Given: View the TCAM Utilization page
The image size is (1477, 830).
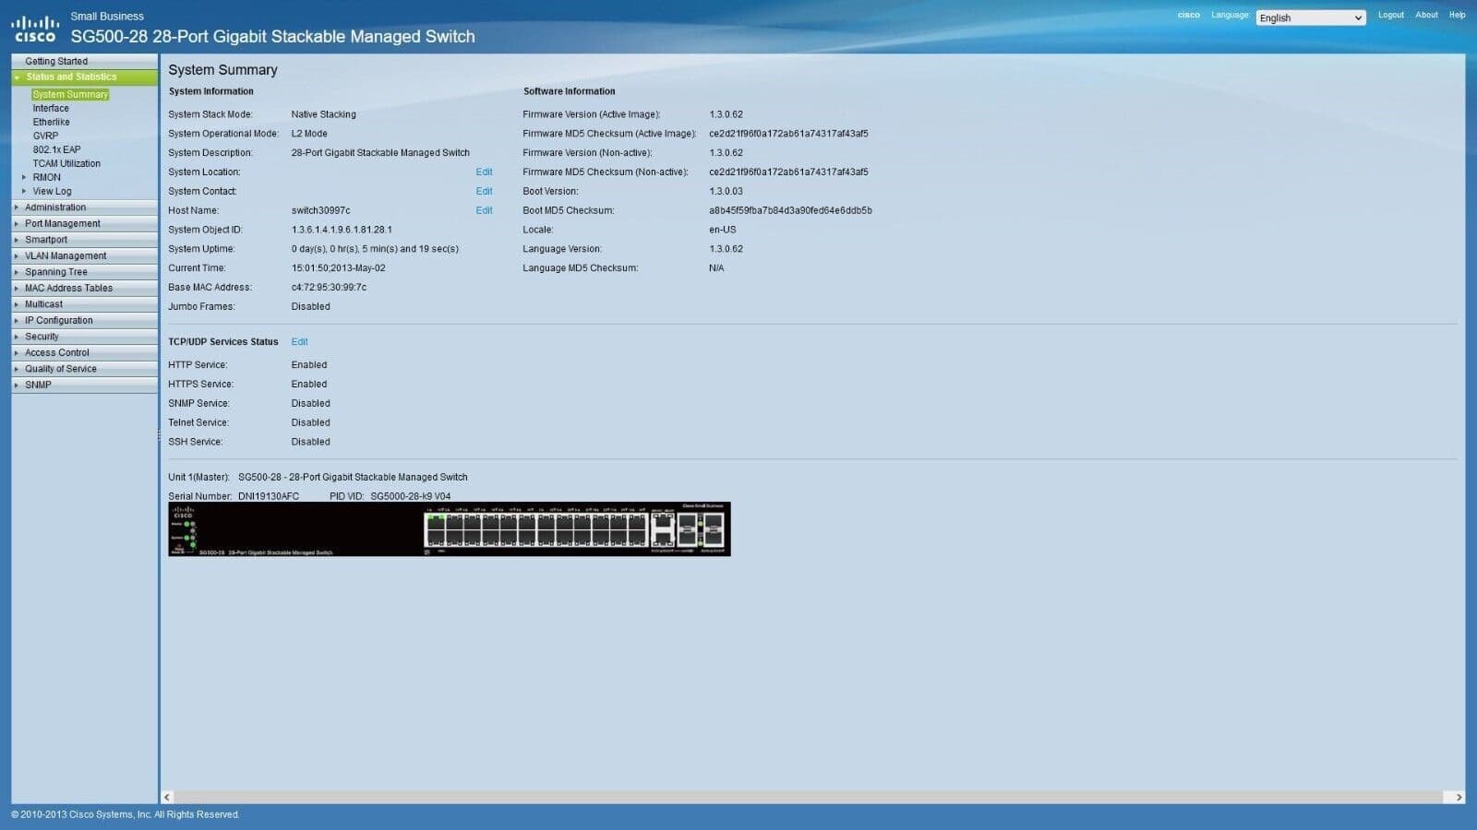Looking at the screenshot, I should point(67,163).
